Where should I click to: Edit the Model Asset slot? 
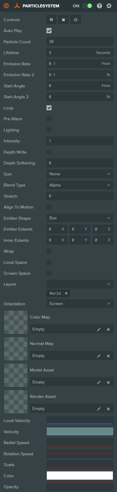click(99, 382)
